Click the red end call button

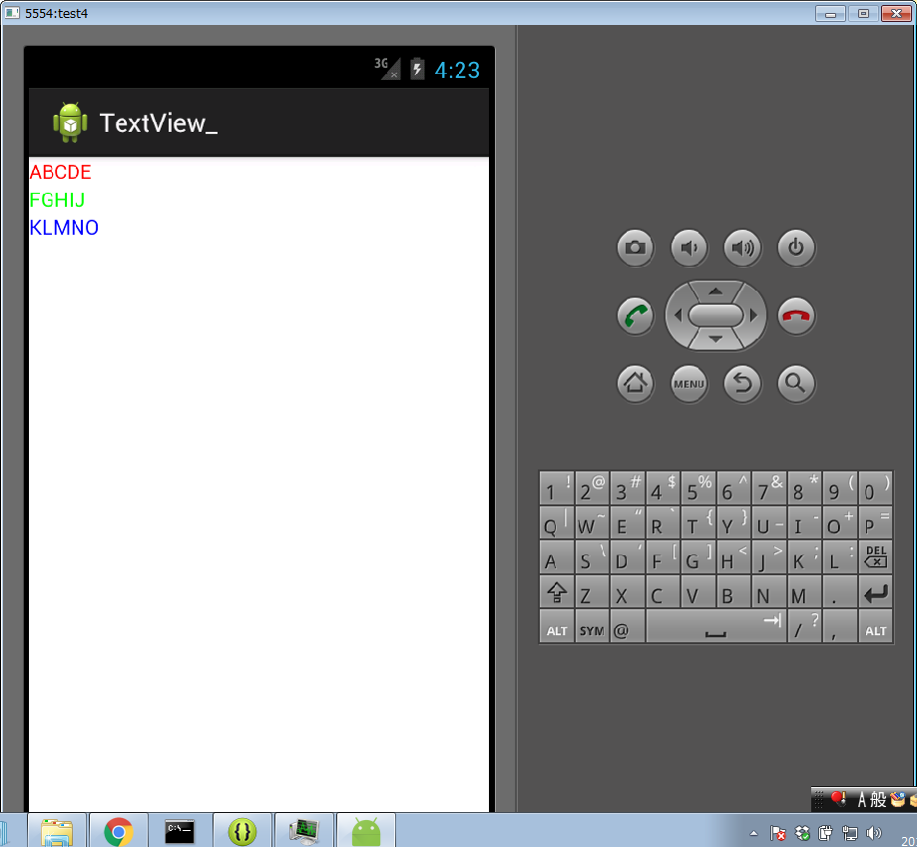796,316
